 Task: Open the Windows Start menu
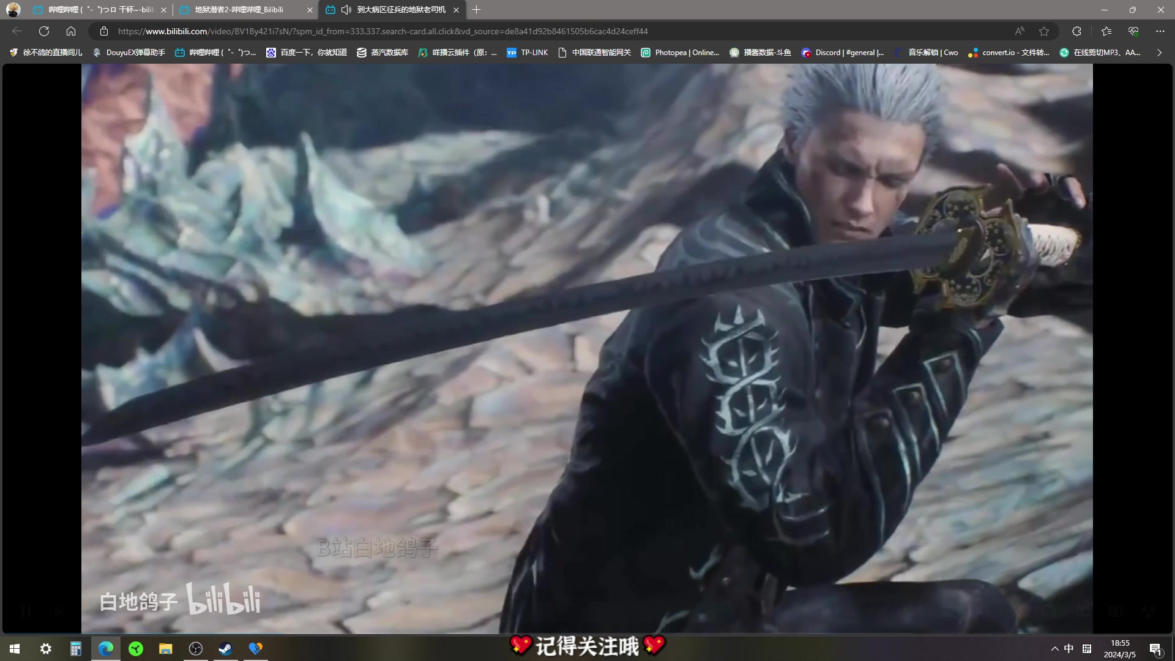(x=15, y=649)
